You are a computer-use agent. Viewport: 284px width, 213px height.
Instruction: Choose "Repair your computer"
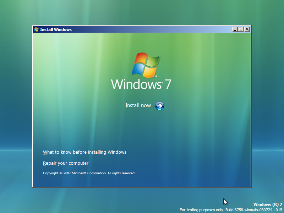point(65,163)
